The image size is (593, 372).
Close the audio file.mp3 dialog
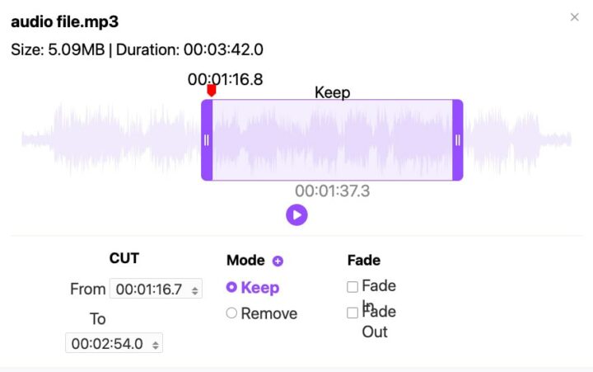pyautogui.click(x=574, y=17)
